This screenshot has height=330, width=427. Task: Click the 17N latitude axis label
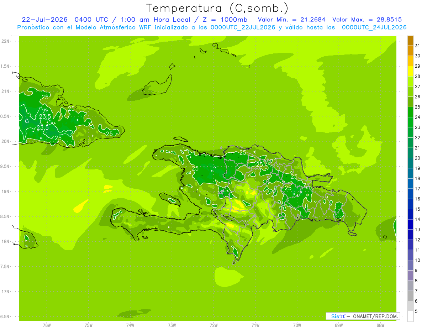(6, 292)
